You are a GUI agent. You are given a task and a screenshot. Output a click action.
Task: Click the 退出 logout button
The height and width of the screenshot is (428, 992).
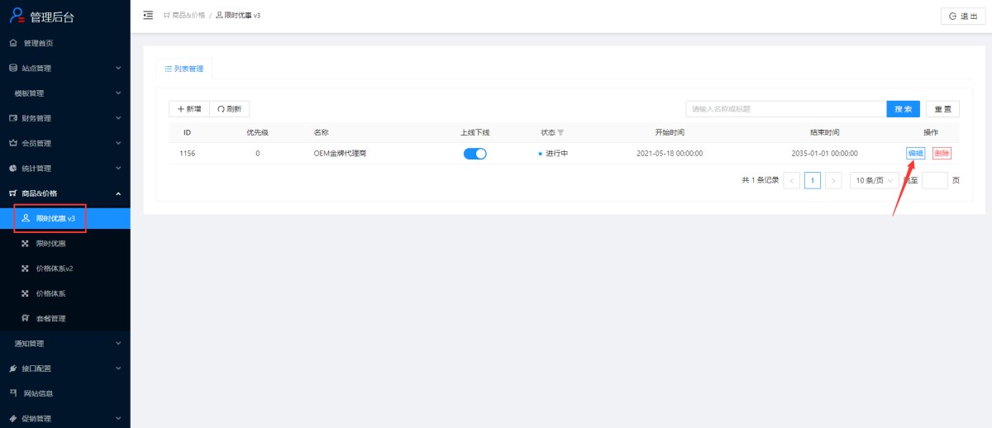pyautogui.click(x=963, y=16)
